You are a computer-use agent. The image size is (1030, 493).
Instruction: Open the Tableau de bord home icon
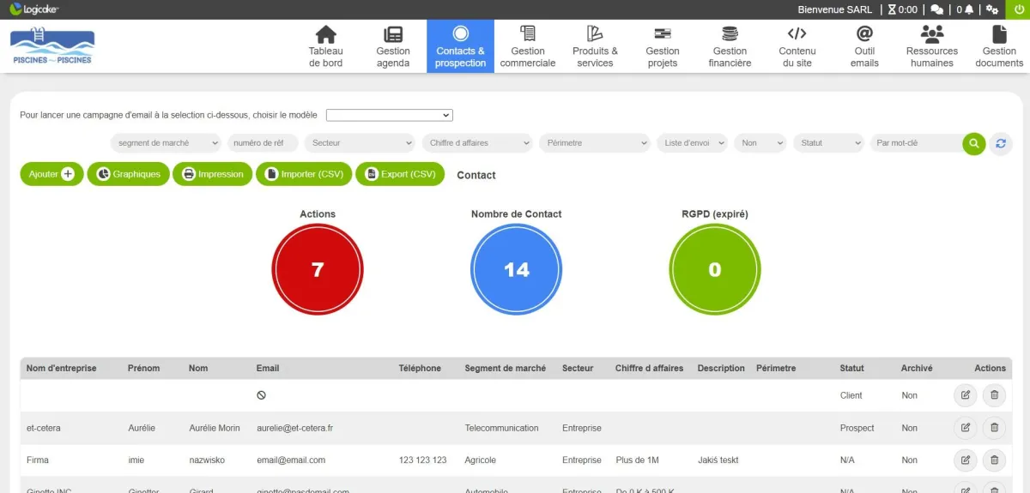click(325, 46)
